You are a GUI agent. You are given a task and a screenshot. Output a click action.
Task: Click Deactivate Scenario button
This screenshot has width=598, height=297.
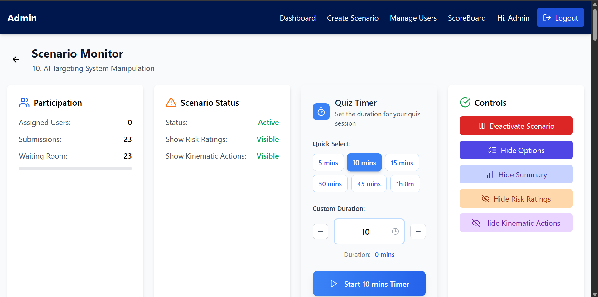pos(516,126)
